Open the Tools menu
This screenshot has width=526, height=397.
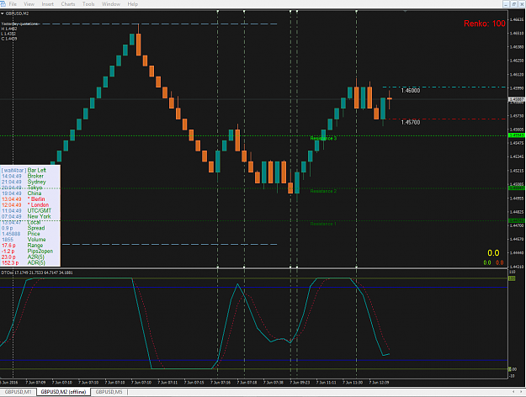point(88,4)
